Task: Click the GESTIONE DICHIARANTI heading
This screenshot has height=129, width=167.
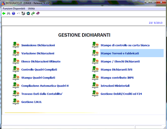Action: coord(84,35)
